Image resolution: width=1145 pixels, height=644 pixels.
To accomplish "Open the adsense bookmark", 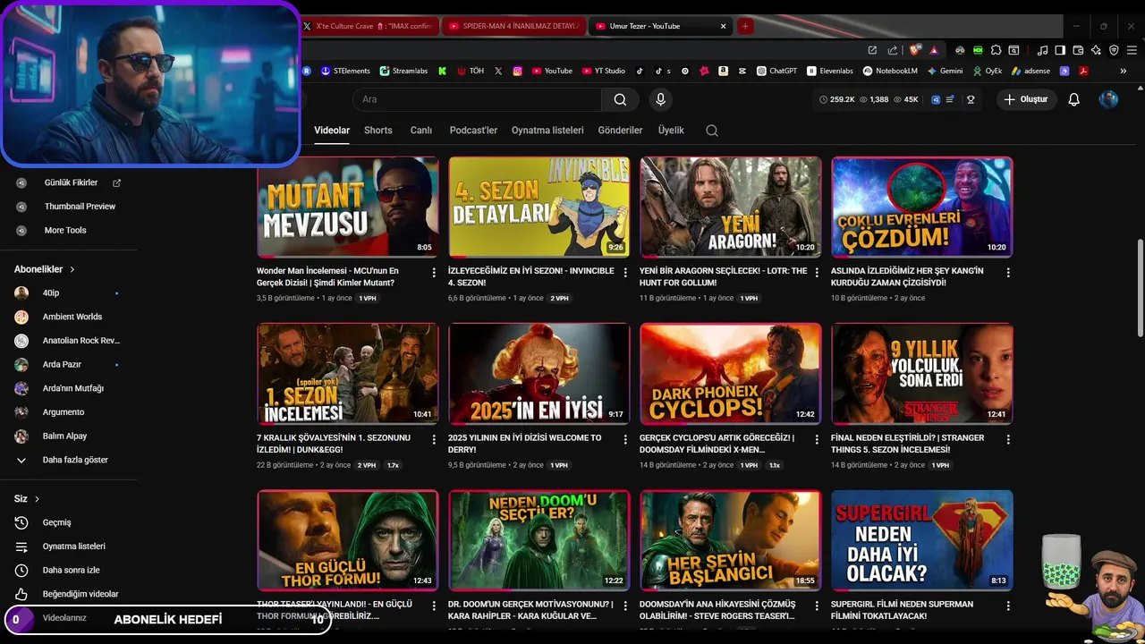I will coord(1031,71).
